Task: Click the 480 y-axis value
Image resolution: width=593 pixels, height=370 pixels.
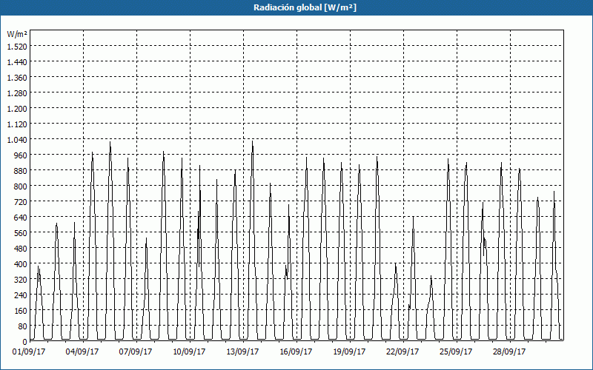Action: click(x=21, y=249)
